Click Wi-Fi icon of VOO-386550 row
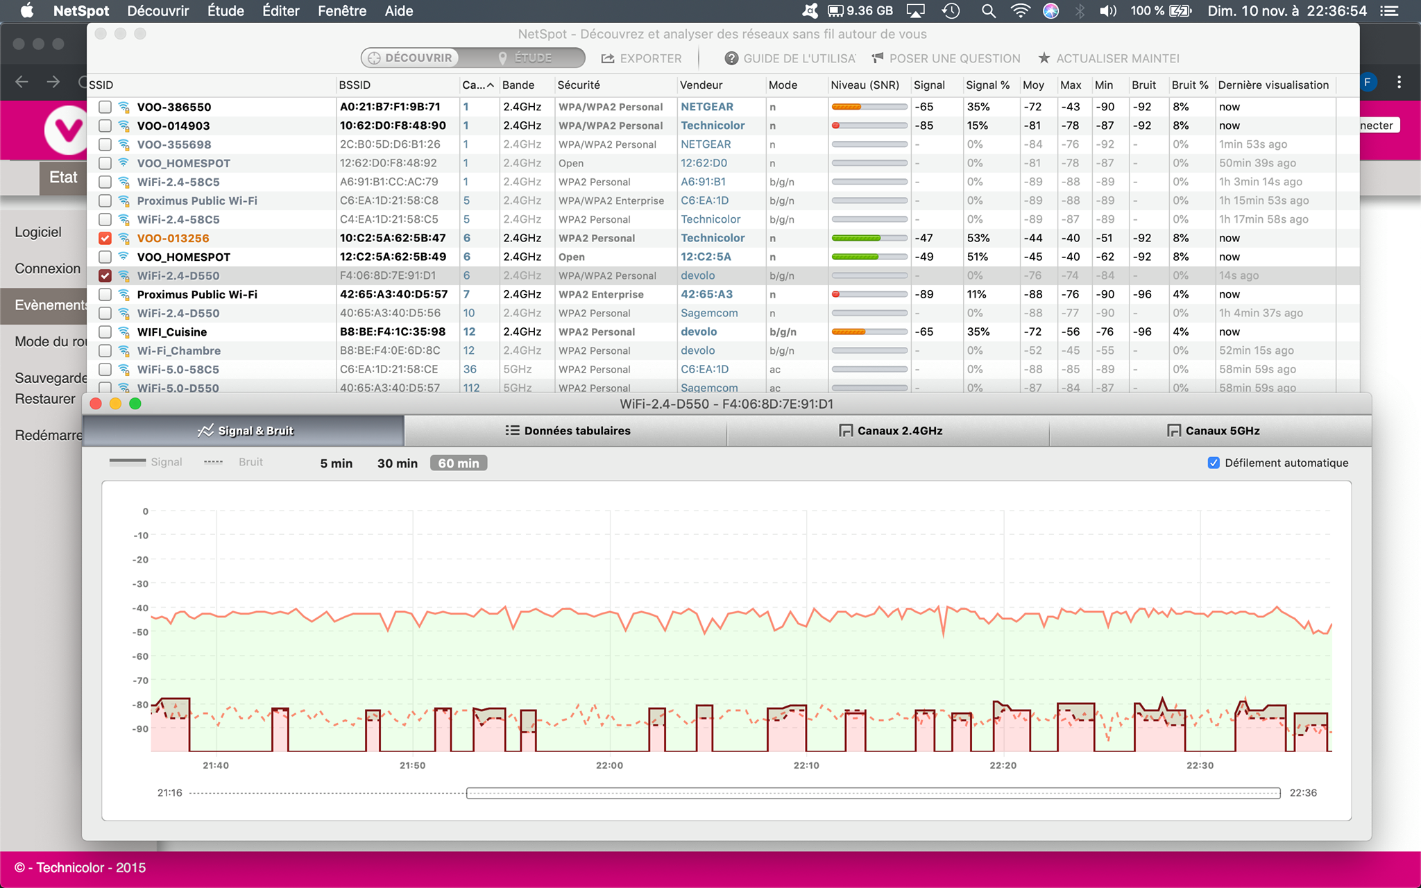 124,107
